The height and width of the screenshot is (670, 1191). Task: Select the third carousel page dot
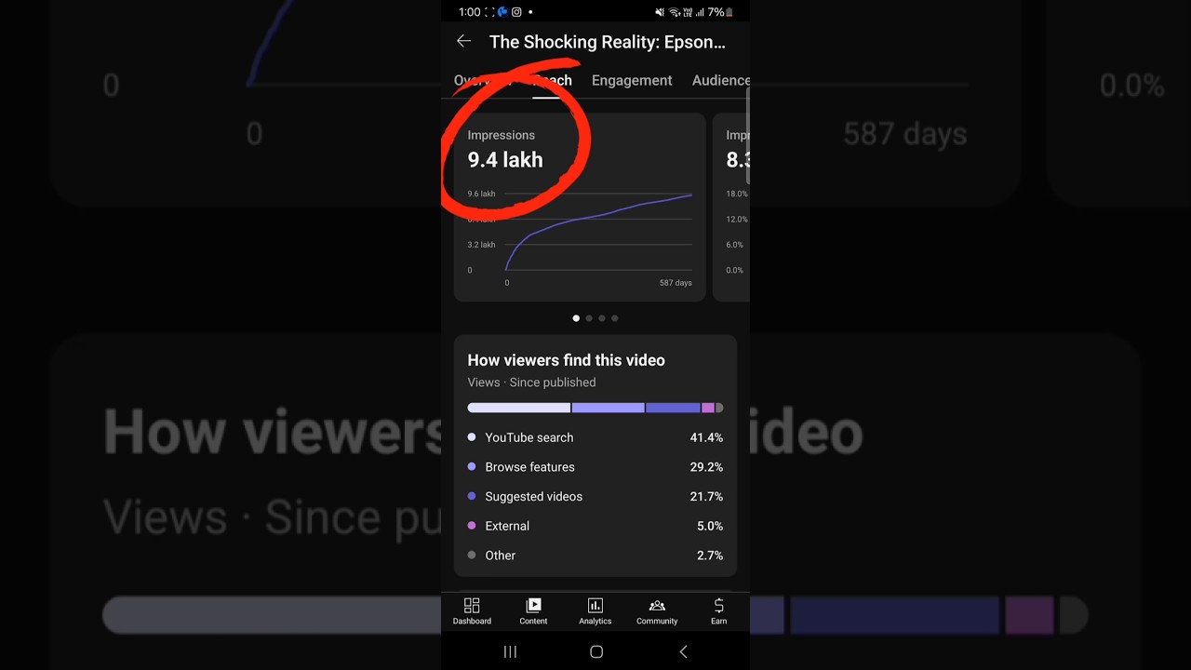[602, 318]
